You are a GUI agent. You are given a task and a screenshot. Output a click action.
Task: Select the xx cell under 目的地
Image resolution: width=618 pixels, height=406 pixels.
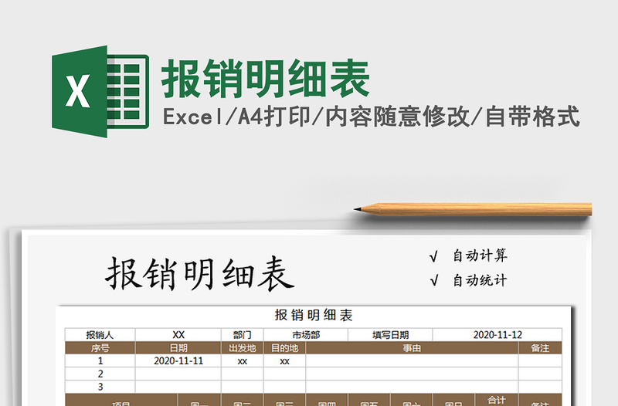point(284,360)
